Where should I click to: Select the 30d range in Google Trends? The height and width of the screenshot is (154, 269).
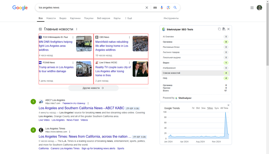point(197,108)
